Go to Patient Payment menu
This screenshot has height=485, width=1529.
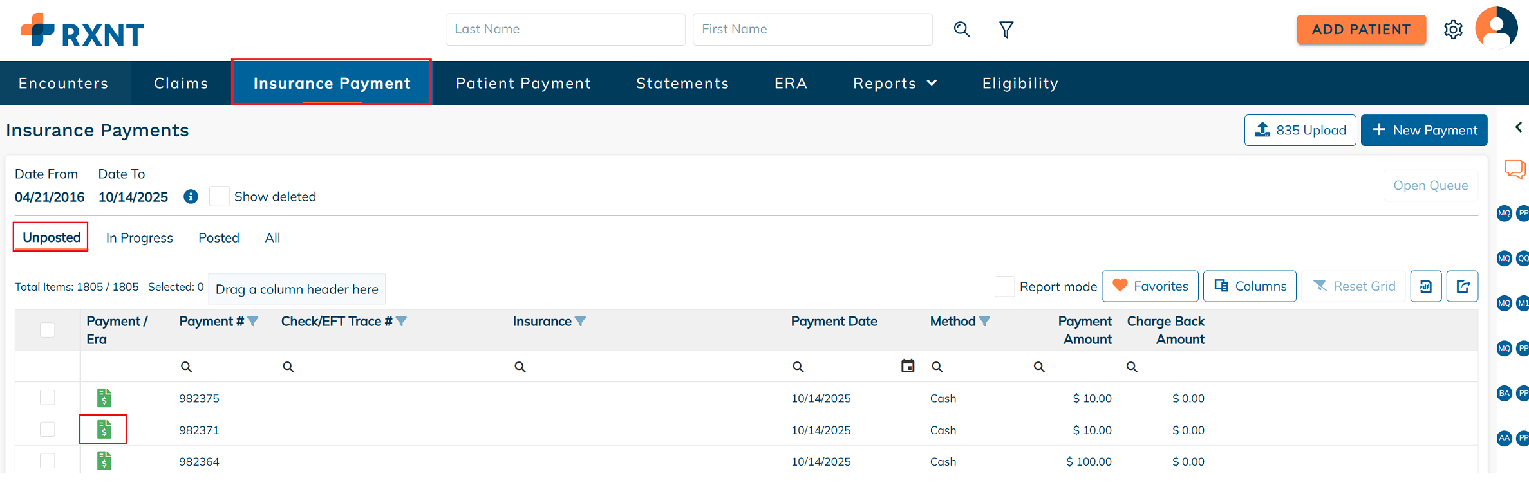click(523, 84)
